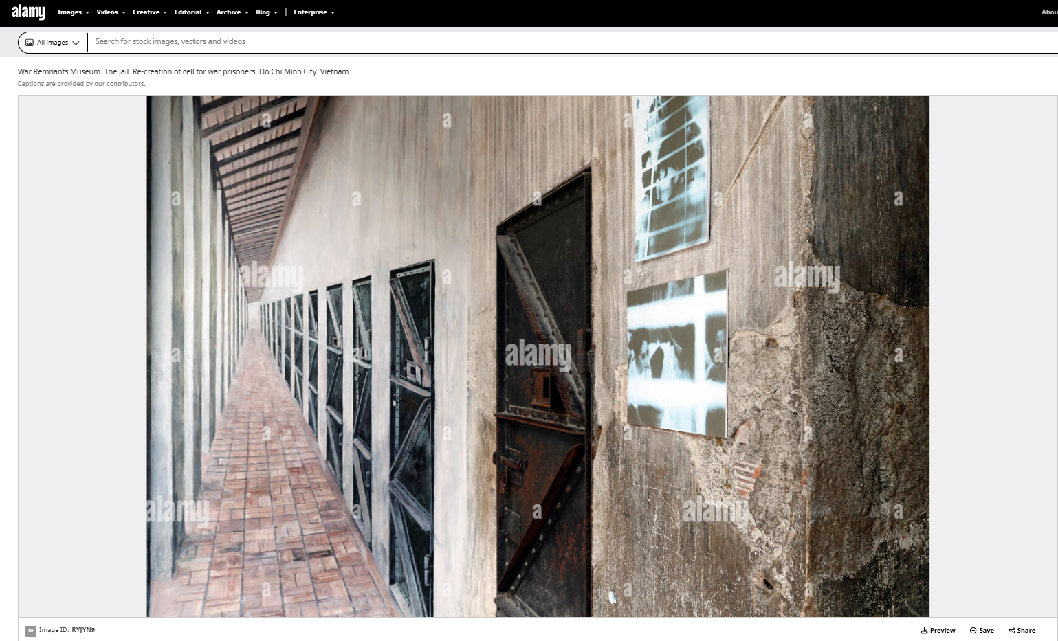Image resolution: width=1058 pixels, height=641 pixels.
Task: Click the prison corridor main photo
Action: pos(538,356)
